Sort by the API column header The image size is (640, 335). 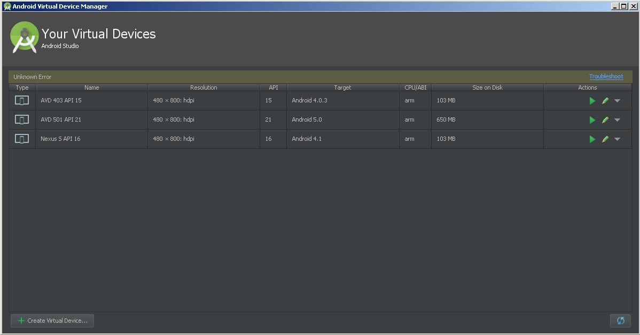pos(274,87)
